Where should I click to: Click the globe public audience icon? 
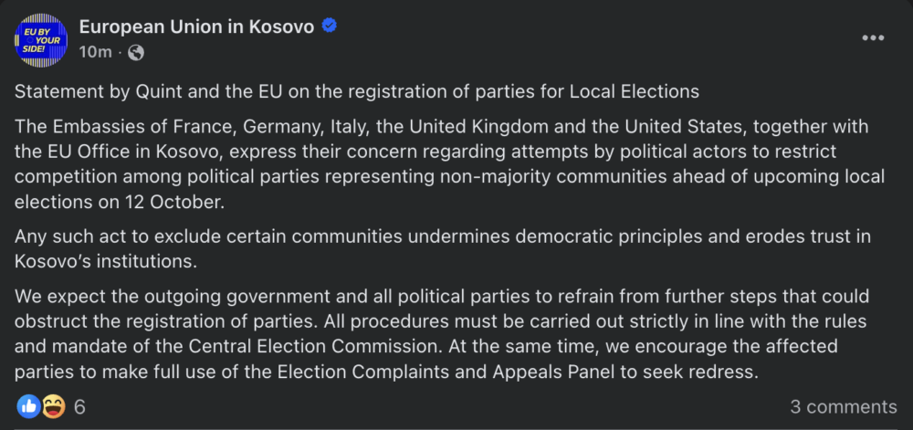pos(136,53)
